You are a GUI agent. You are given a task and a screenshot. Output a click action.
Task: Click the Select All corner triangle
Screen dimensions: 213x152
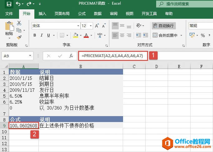click(6, 66)
